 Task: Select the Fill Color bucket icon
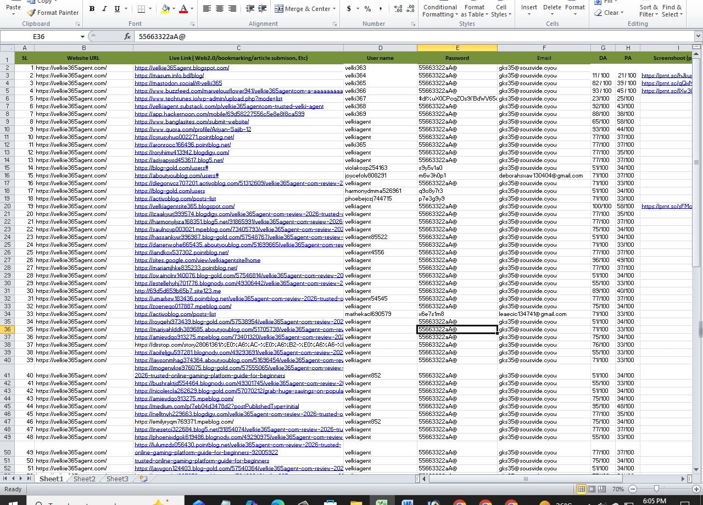click(x=164, y=8)
